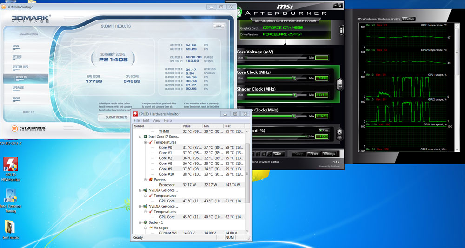Viewport: 465px width, 248px height.
Task: Click the Battery 1 node icon
Action: tap(145, 222)
